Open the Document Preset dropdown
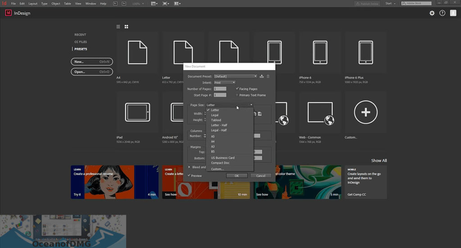461x248 pixels. tap(235, 76)
